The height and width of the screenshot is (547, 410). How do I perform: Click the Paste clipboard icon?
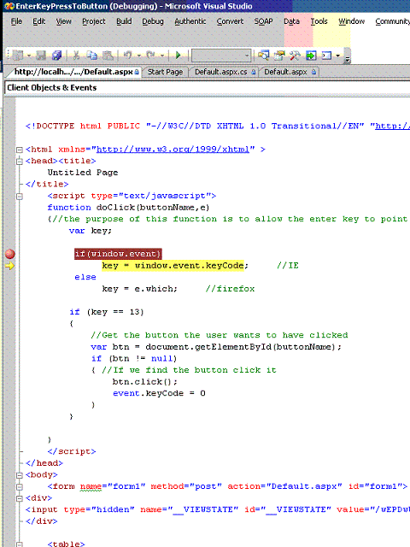[x=108, y=56]
